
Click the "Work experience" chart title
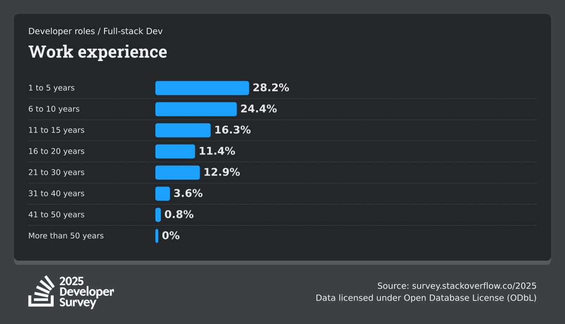[98, 52]
